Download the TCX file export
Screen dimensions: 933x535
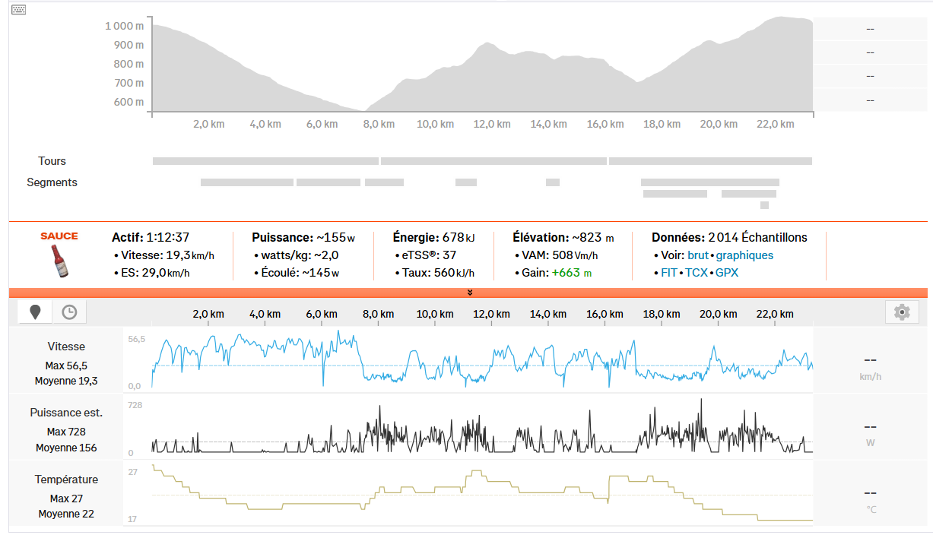[x=696, y=272]
